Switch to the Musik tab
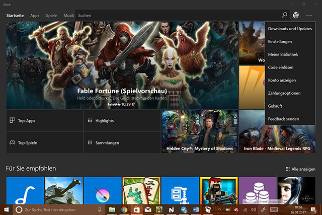 click(69, 16)
